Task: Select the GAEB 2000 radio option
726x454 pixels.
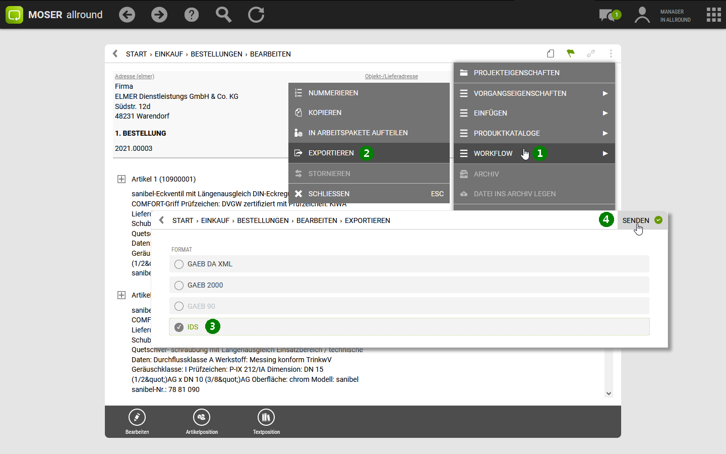Action: [x=179, y=286]
